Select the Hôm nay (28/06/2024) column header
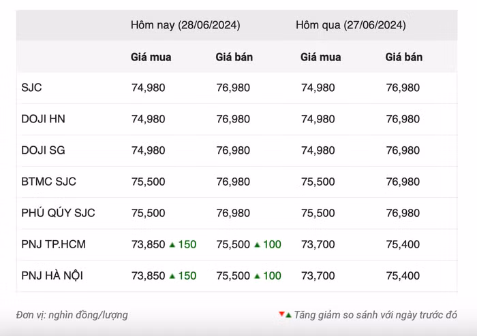The image size is (477, 336). pyautogui.click(x=185, y=25)
